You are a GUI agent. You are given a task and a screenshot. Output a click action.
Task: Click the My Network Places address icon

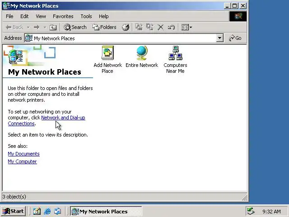[x=29, y=38]
